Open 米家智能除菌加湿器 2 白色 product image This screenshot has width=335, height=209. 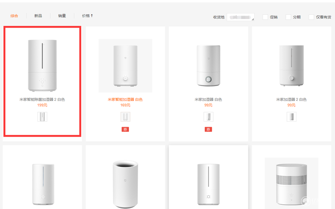click(42, 66)
